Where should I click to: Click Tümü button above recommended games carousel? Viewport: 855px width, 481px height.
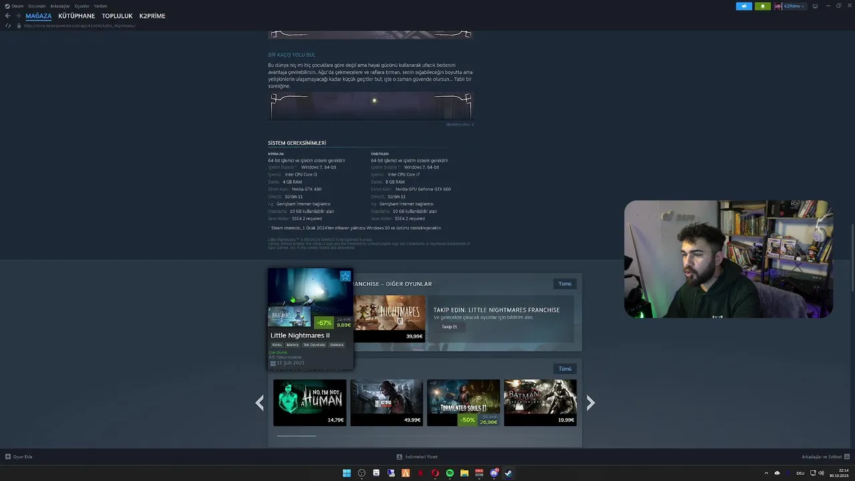tap(565, 369)
